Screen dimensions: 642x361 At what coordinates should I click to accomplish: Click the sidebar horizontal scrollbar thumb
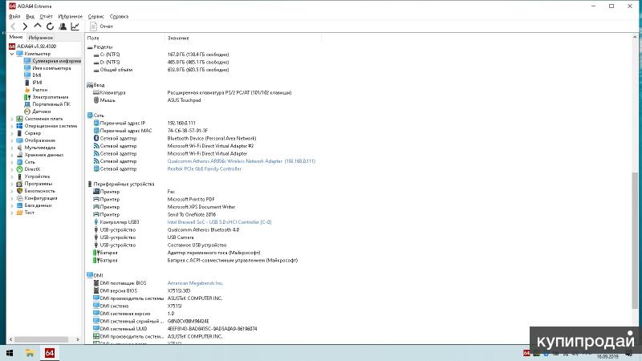pyautogui.click(x=41, y=339)
